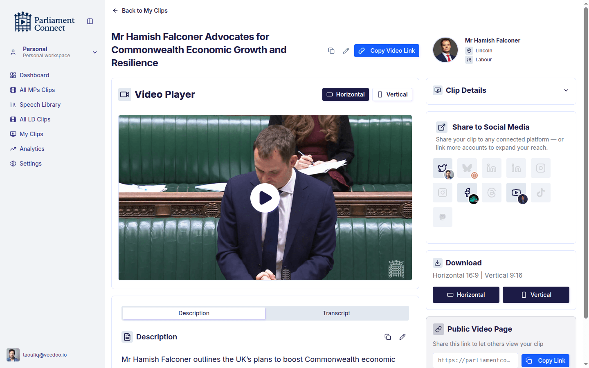Share to YouTube via the play icon
The image size is (589, 368).
516,193
